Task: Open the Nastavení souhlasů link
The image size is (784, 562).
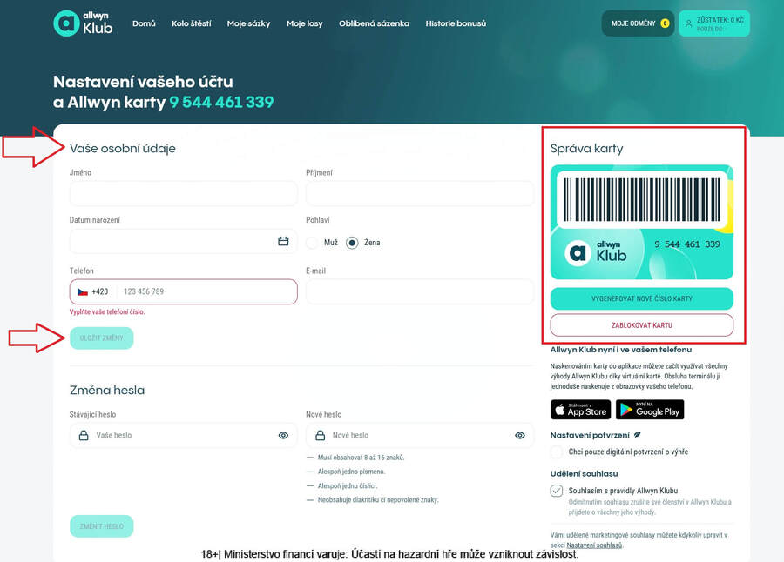Action: click(x=594, y=545)
